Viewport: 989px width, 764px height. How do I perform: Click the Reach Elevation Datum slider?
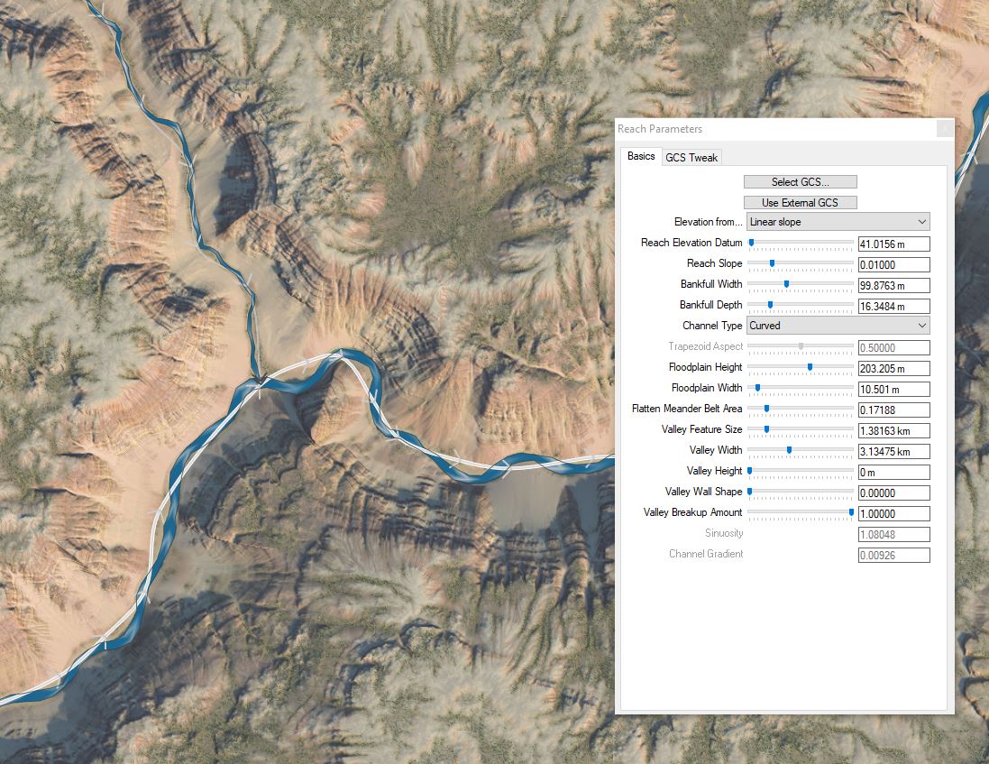pyautogui.click(x=801, y=243)
